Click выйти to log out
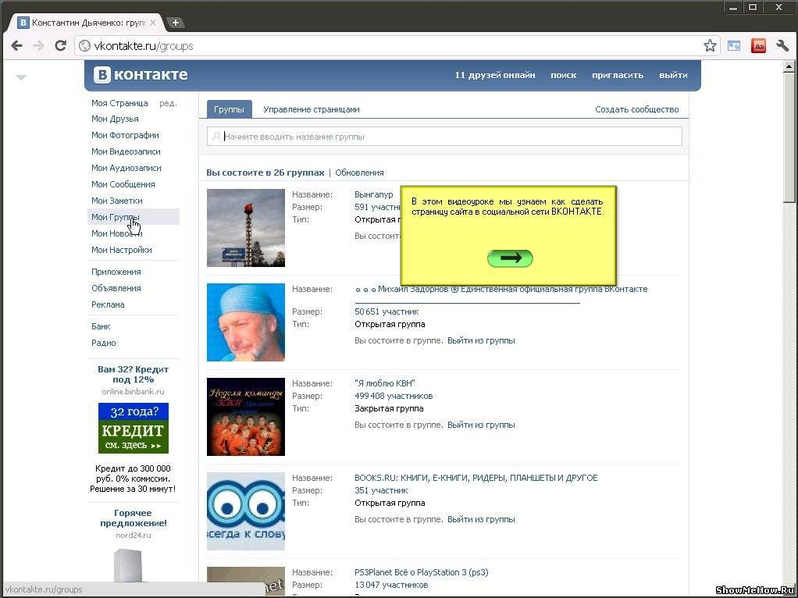Screen dimensions: 798x598 click(x=673, y=75)
